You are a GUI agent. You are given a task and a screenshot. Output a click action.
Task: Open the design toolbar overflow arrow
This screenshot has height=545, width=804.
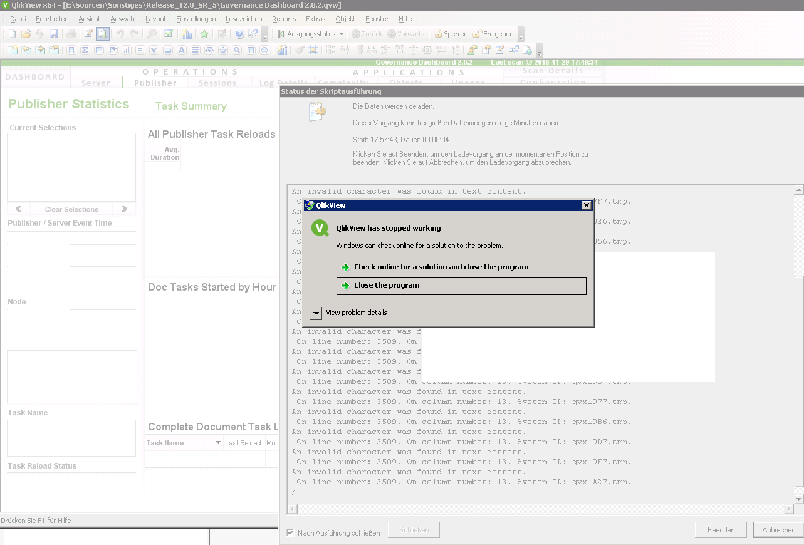click(x=539, y=51)
